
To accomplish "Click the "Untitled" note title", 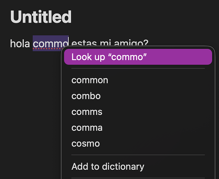I will tap(41, 17).
